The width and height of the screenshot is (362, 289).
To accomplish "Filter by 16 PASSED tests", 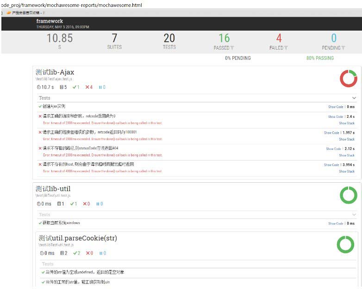I will tap(224, 42).
